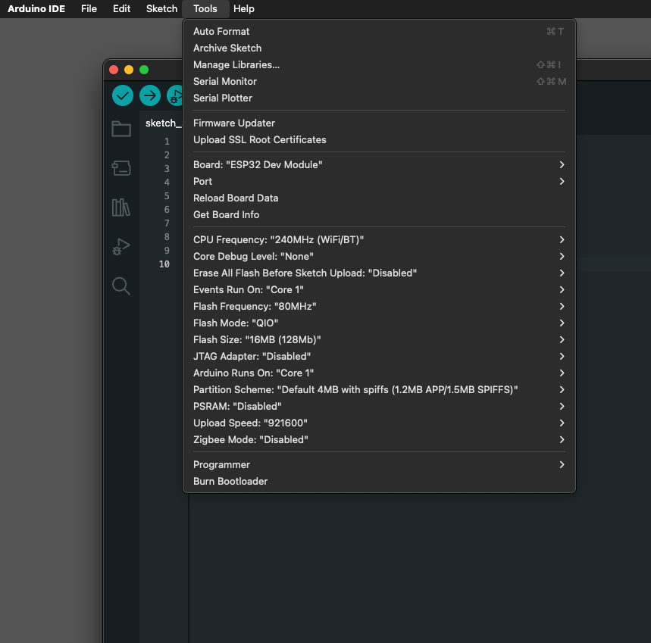The height and width of the screenshot is (643, 651).
Task: Expand Core Debug Level "None" submenu
Action: tap(379, 257)
